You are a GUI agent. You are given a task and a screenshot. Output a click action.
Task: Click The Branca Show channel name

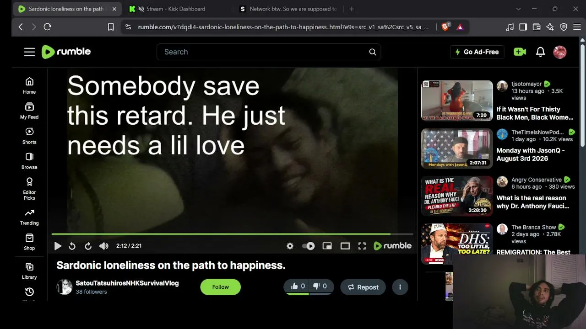click(534, 227)
